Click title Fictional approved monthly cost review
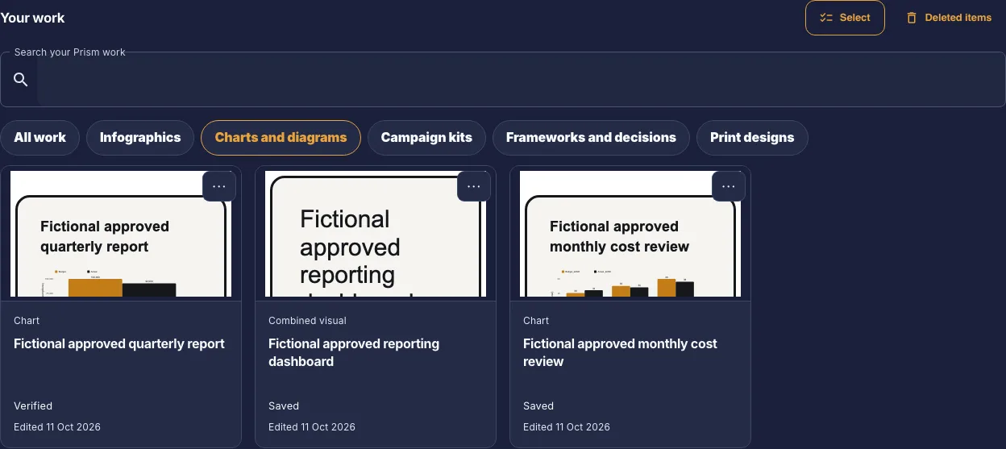This screenshot has width=1006, height=449. 620,352
